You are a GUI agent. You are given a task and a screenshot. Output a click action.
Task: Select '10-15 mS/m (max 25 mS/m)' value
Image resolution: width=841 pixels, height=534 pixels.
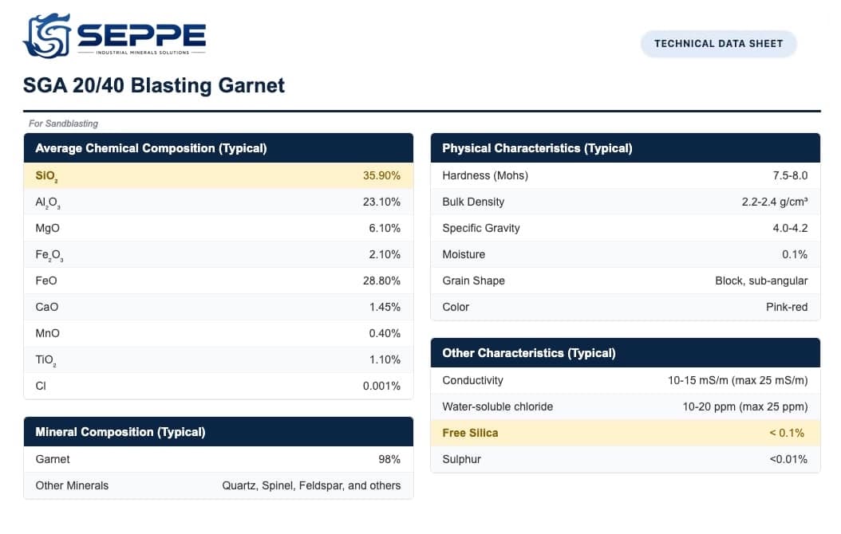click(737, 380)
